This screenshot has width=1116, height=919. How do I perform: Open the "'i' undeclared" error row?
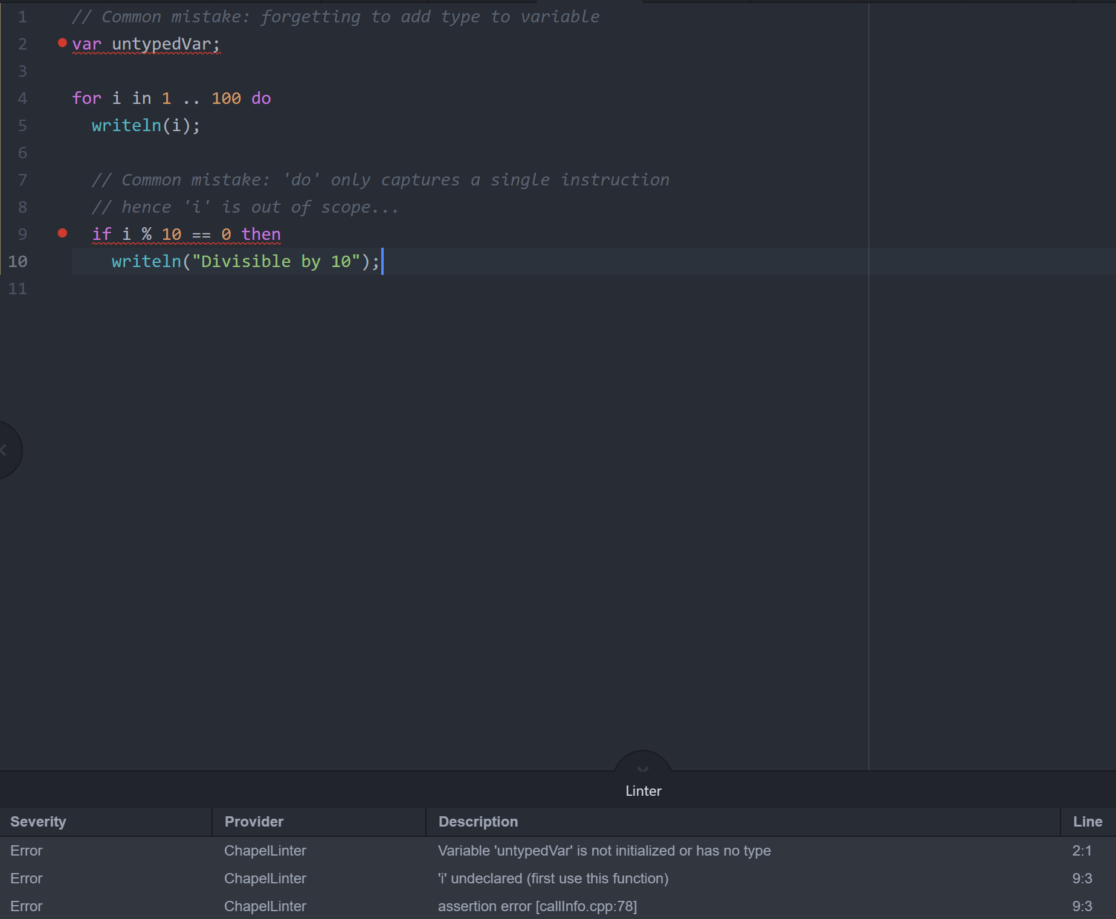coord(558,879)
